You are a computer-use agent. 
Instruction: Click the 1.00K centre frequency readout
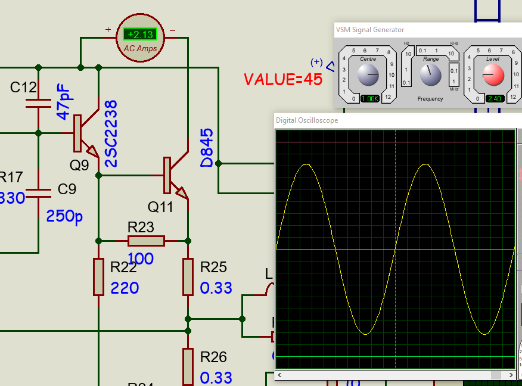tap(369, 99)
